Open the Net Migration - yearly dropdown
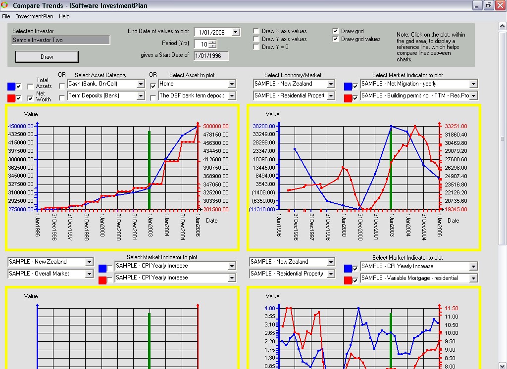Screen dimensions: 507x369 tap(473, 84)
